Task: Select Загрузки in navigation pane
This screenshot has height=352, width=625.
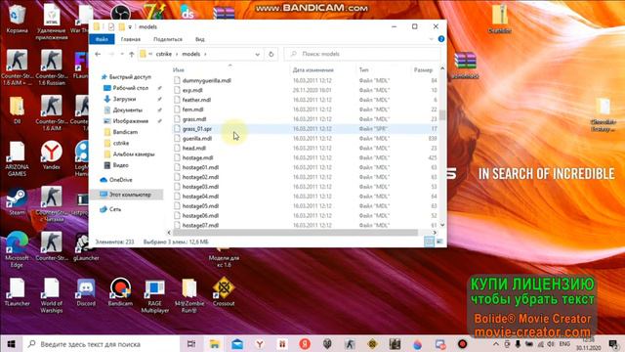Action: pyautogui.click(x=124, y=99)
